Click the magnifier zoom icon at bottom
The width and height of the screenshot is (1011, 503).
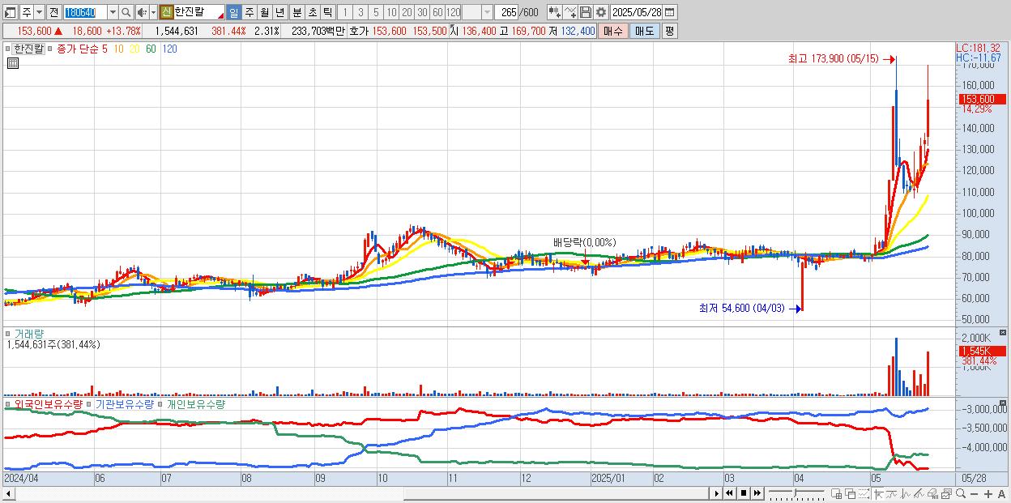[961, 493]
